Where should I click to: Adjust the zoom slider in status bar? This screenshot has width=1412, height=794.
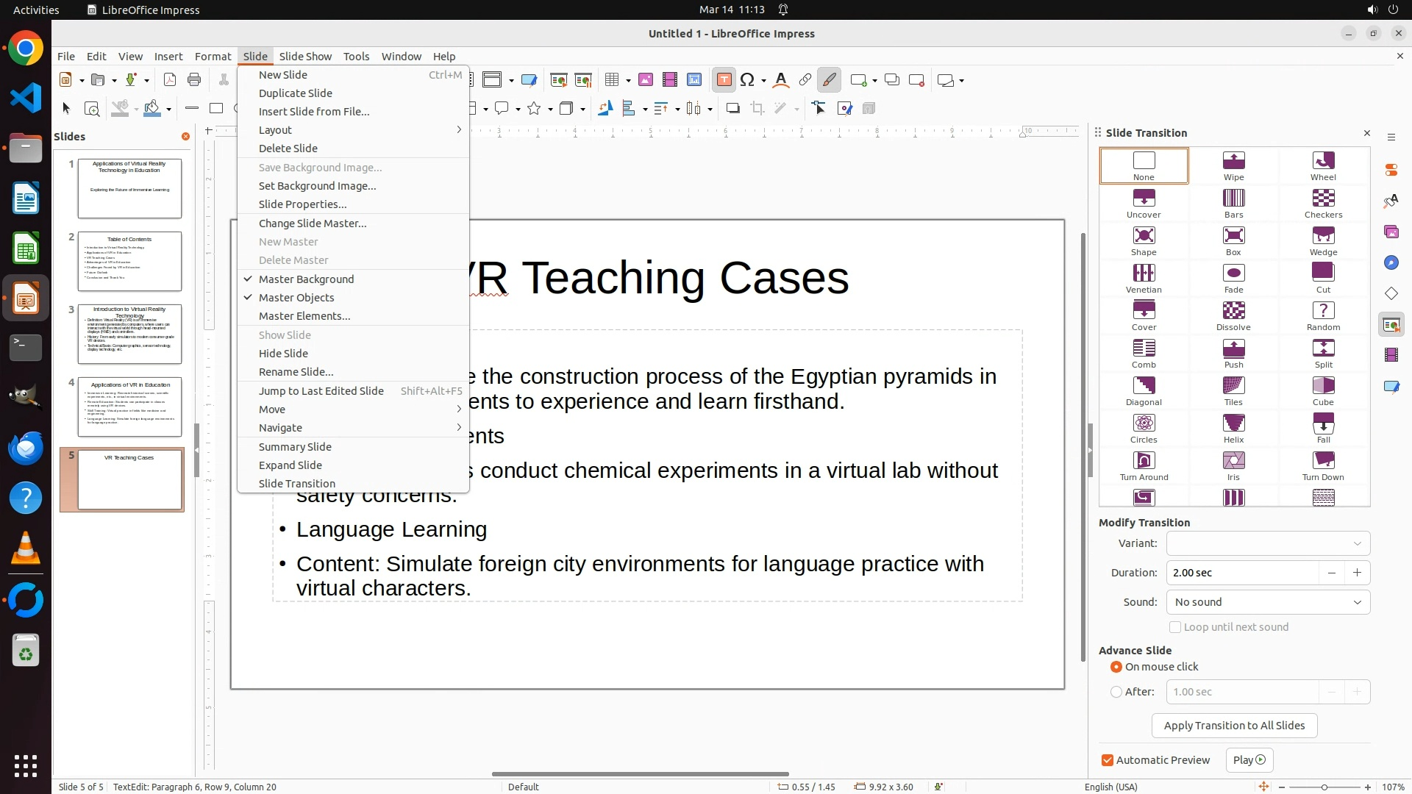[x=1324, y=787]
